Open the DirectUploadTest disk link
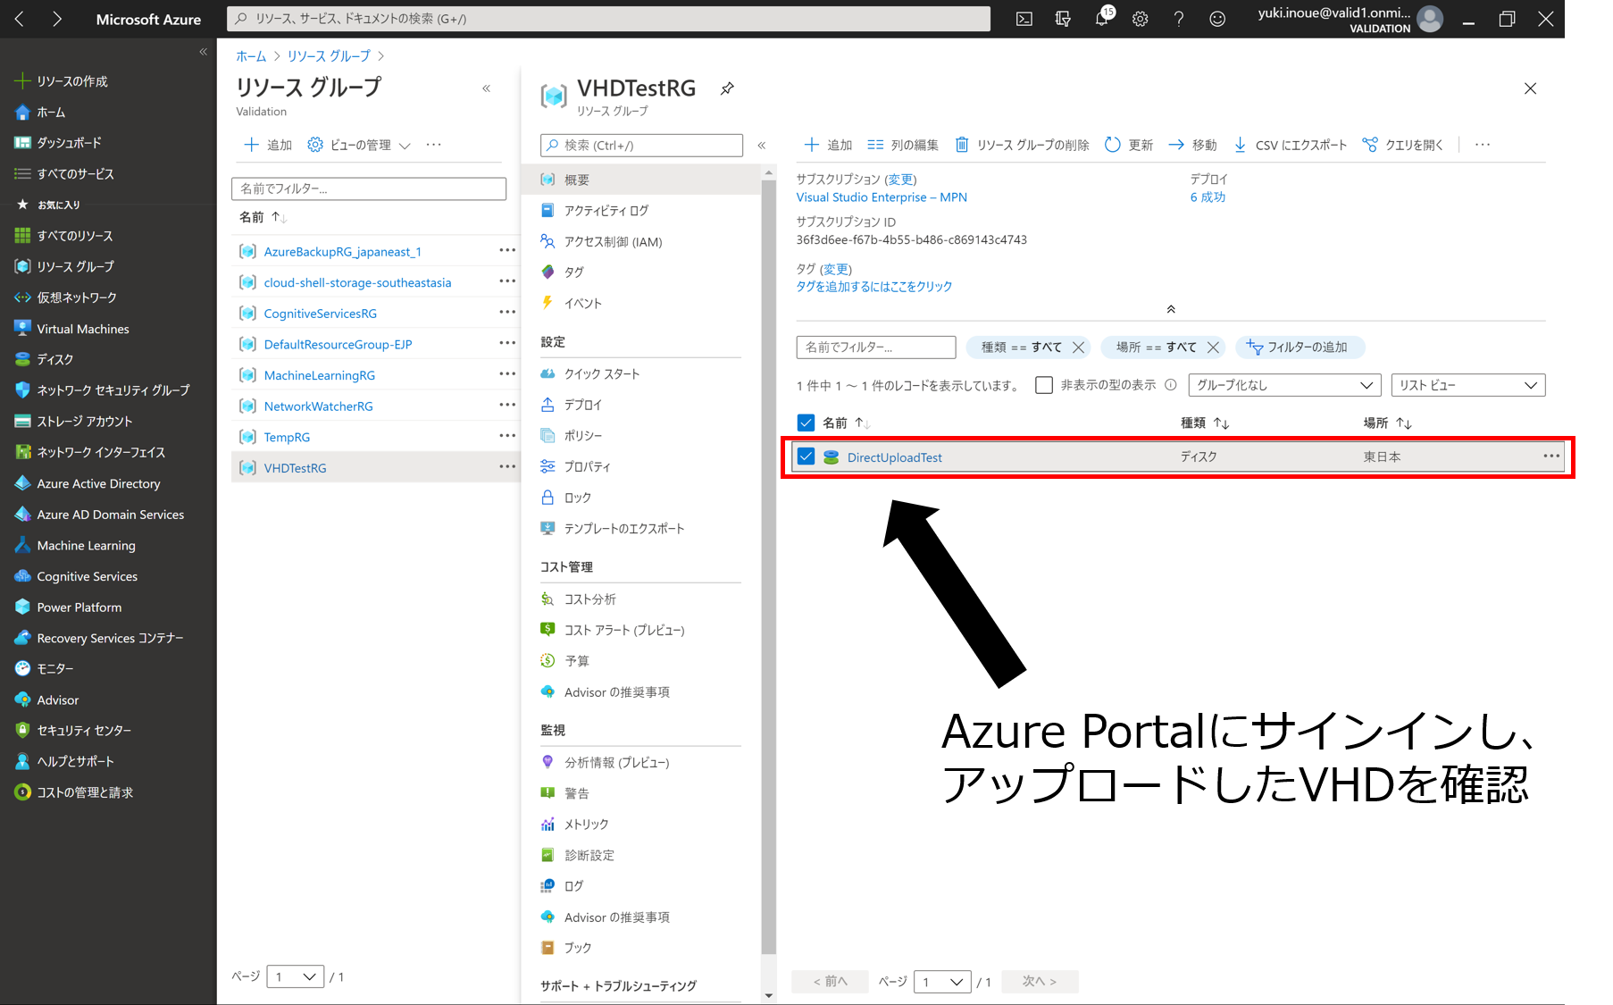Viewport: 1613px width, 1005px height. pyautogui.click(x=894, y=457)
